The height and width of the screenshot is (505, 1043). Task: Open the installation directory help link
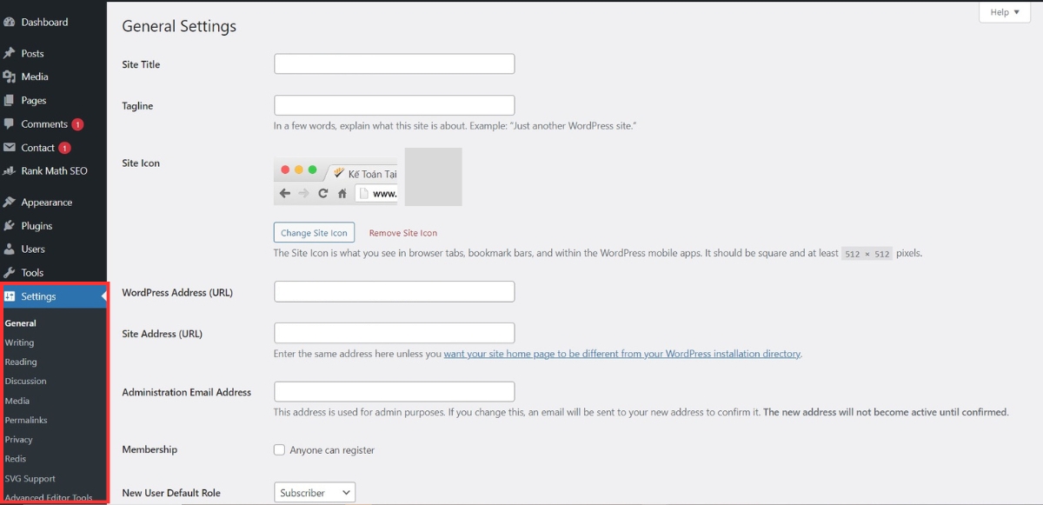pos(622,354)
